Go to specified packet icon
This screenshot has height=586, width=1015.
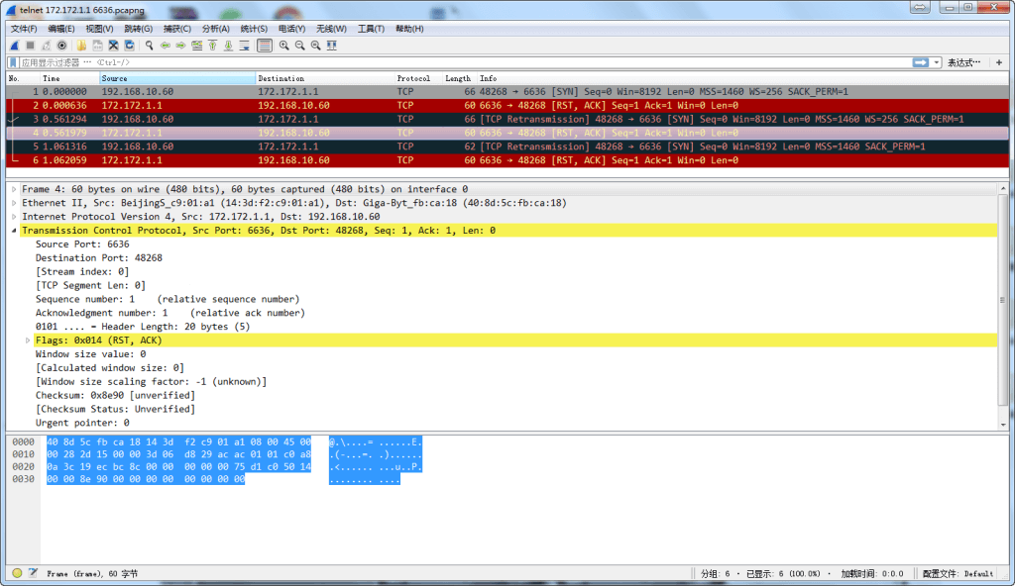(197, 46)
